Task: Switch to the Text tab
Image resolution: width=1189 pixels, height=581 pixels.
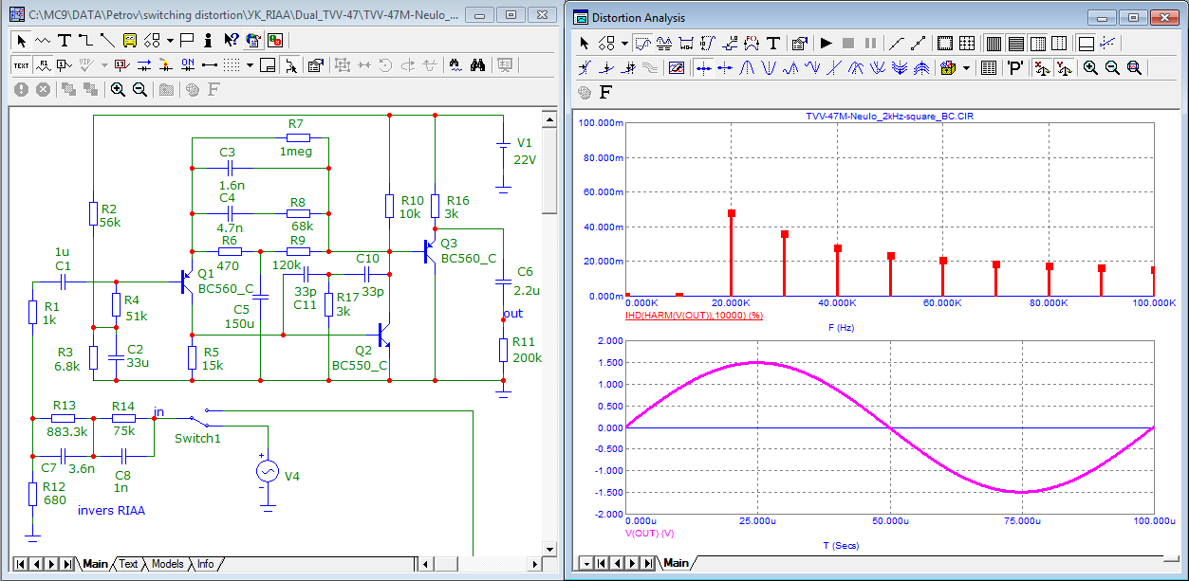Action: tap(128, 564)
